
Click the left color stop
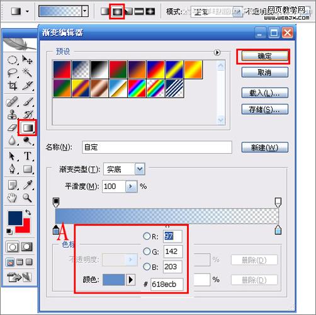pyautogui.click(x=56, y=230)
